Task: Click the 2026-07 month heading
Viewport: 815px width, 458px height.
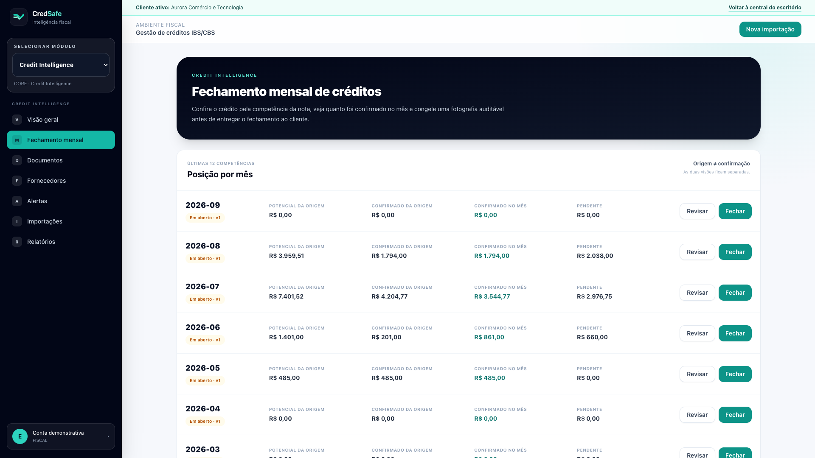Action: click(202, 287)
